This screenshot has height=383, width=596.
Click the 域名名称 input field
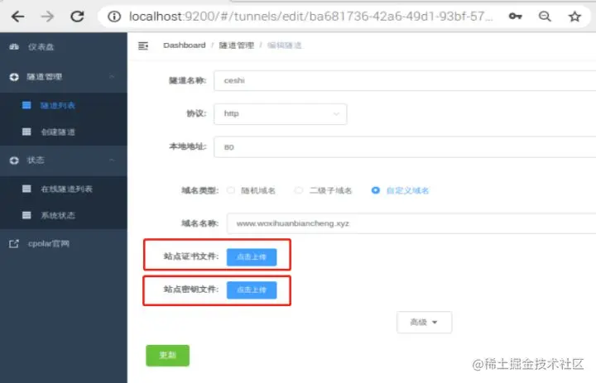[x=411, y=223]
